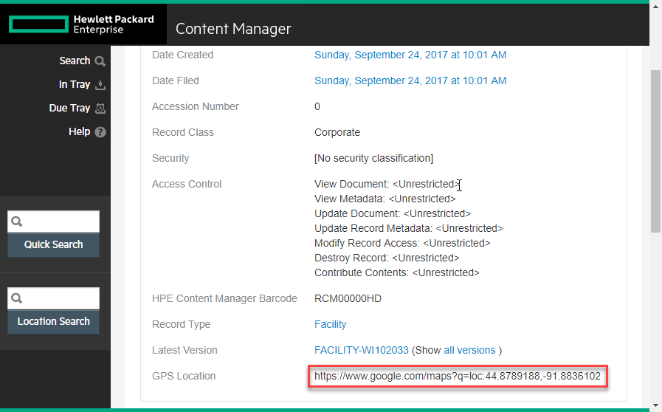Click the GPS Location Google Maps URL
The image size is (662, 412).
[458, 376]
